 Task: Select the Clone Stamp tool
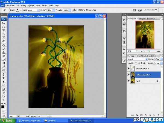tap(4, 52)
